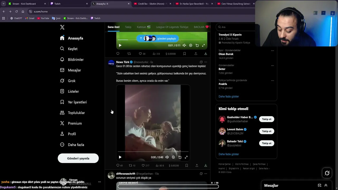Play the 0:11 top video
Screen dimensions: 338x190
pyautogui.click(x=120, y=45)
